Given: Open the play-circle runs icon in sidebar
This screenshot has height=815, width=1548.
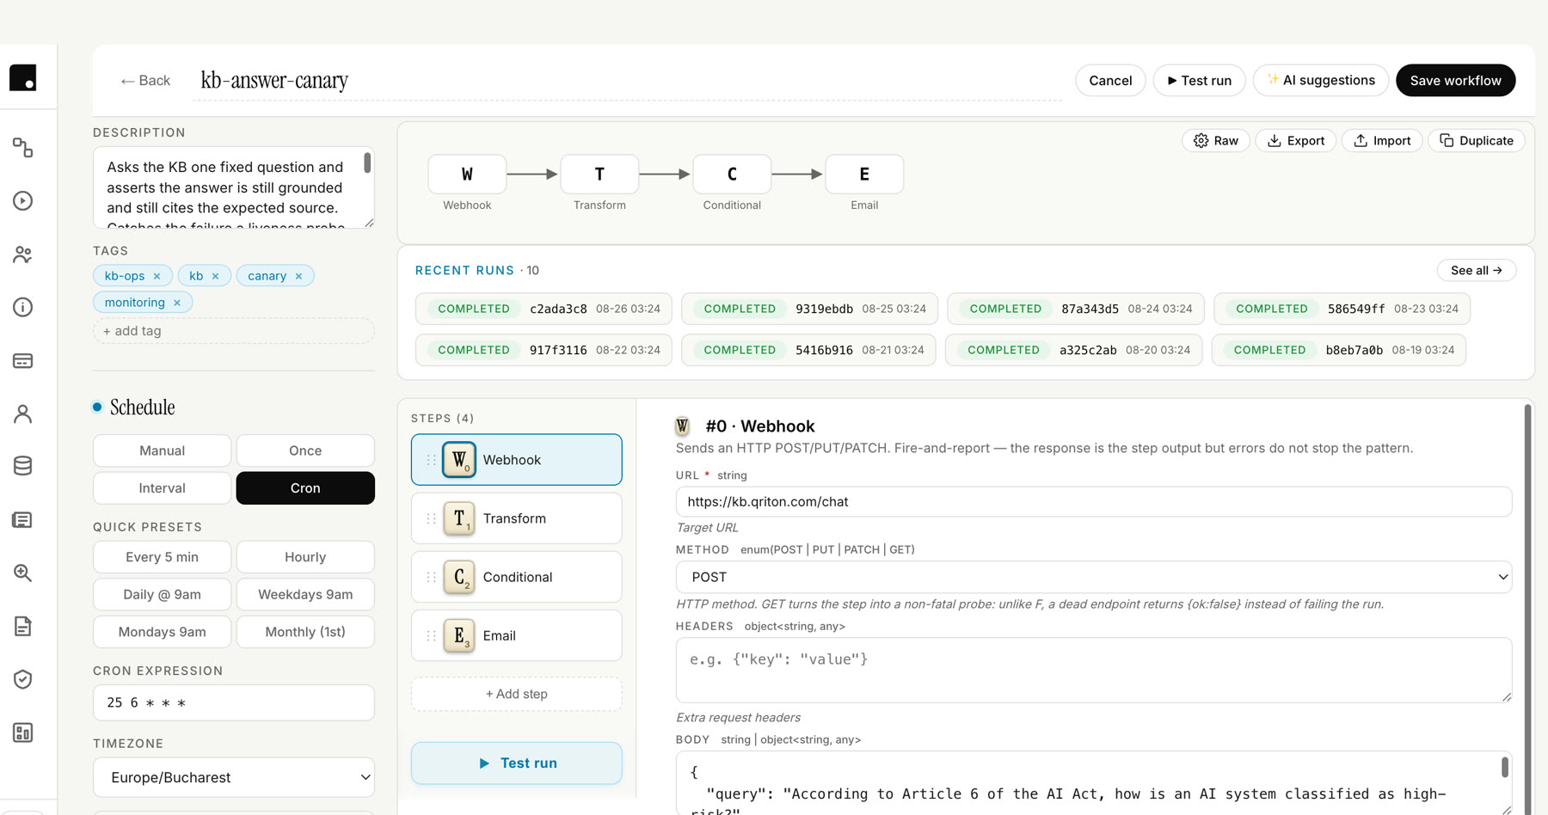Looking at the screenshot, I should [23, 200].
